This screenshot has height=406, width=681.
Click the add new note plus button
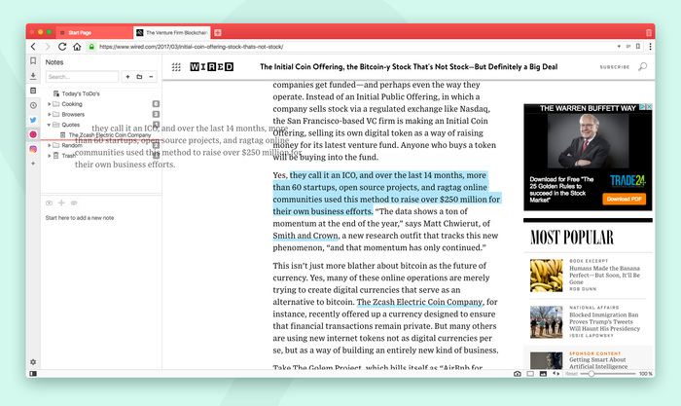[127, 76]
